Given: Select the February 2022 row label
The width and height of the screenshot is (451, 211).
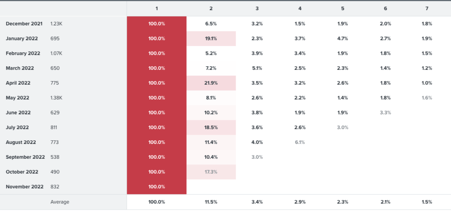Looking at the screenshot, I should click(x=23, y=54).
